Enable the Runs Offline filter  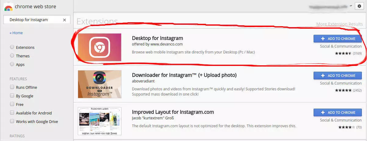pos(12,87)
